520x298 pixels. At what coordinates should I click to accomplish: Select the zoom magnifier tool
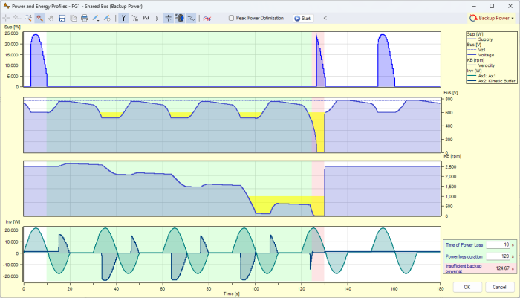point(27,17)
